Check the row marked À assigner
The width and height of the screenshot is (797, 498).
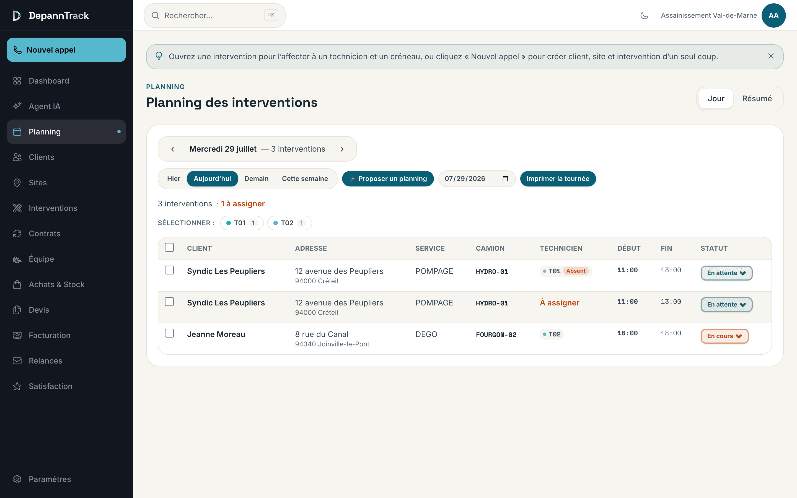(x=169, y=302)
